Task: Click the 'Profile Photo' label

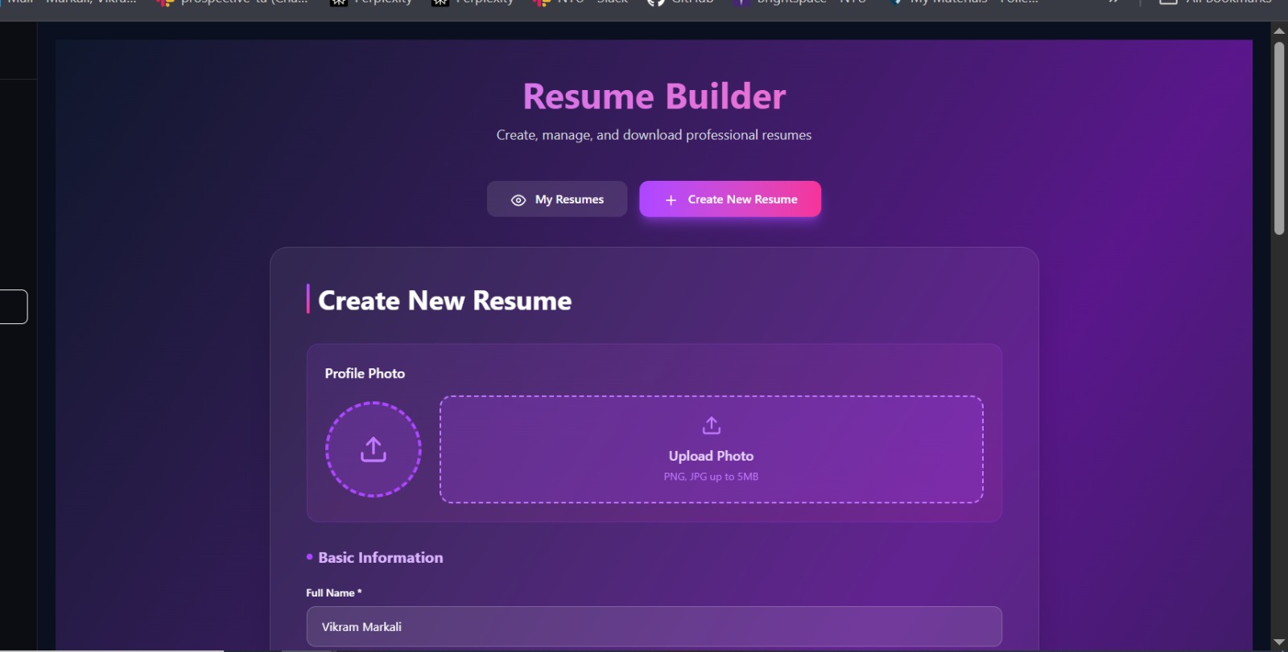Action: point(365,373)
